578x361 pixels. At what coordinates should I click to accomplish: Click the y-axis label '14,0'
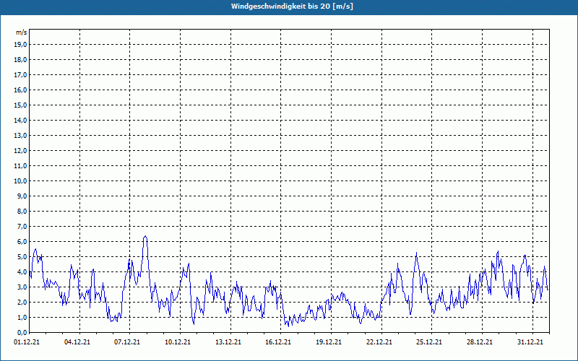pos(20,120)
